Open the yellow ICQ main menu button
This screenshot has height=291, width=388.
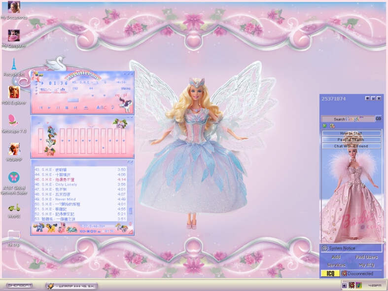point(330,273)
